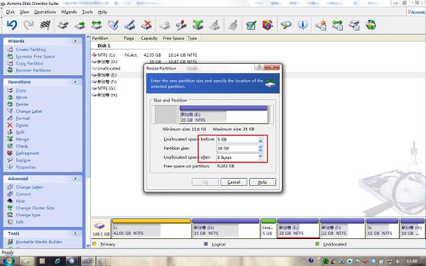Click toolbar Merge icon with green Y arrow
The image size is (426, 266).
coord(198,26)
